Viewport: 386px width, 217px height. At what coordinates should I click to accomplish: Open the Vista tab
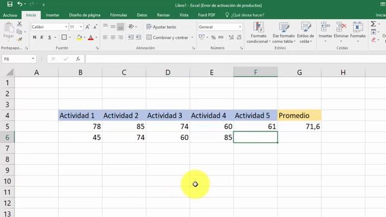(x=184, y=15)
